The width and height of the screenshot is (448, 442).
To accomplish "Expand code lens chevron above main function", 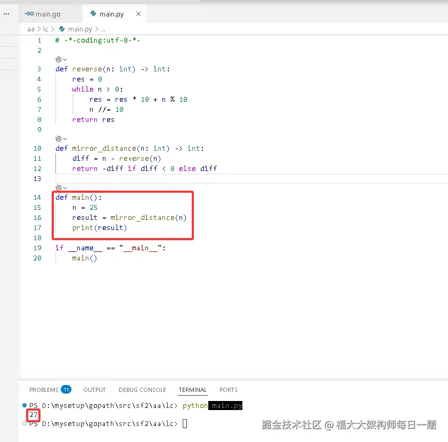I will point(65,187).
